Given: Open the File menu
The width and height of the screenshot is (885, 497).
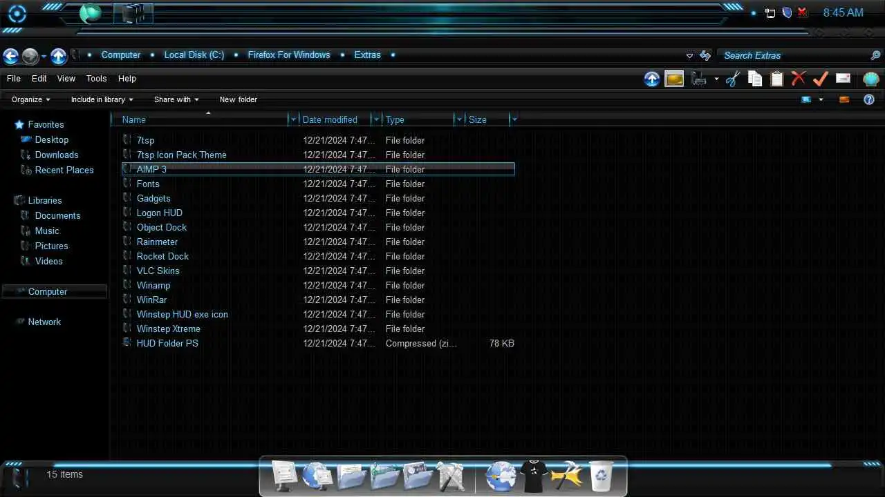Looking at the screenshot, I should point(14,79).
